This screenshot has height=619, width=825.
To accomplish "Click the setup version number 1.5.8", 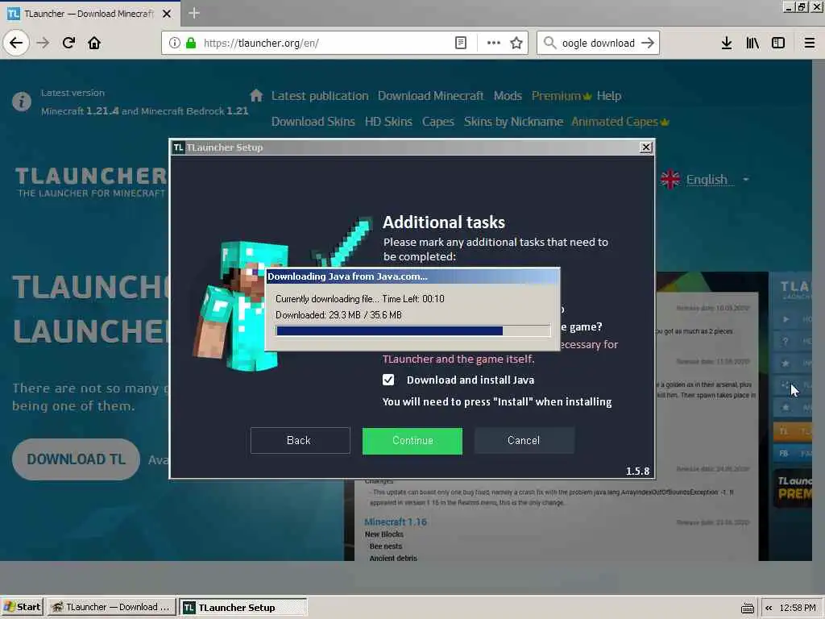I will click(x=638, y=471).
